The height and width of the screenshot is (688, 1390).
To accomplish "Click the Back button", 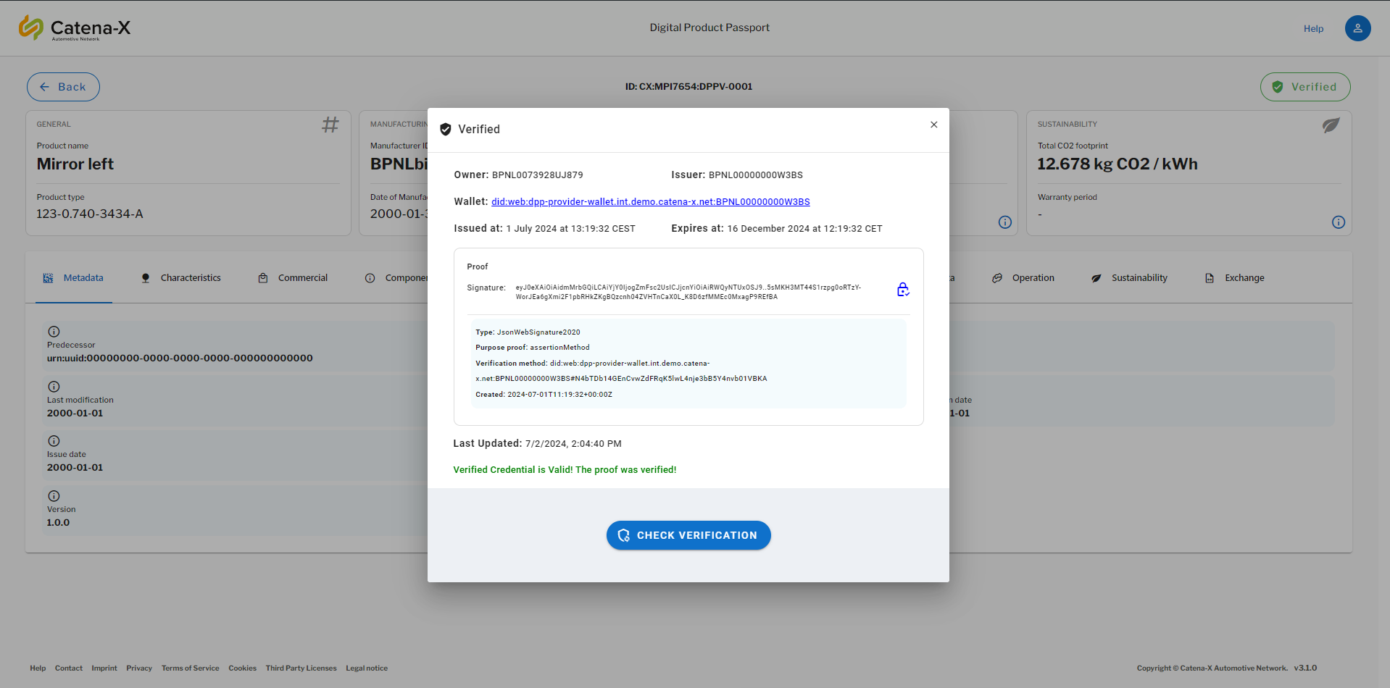I will pyautogui.click(x=63, y=87).
